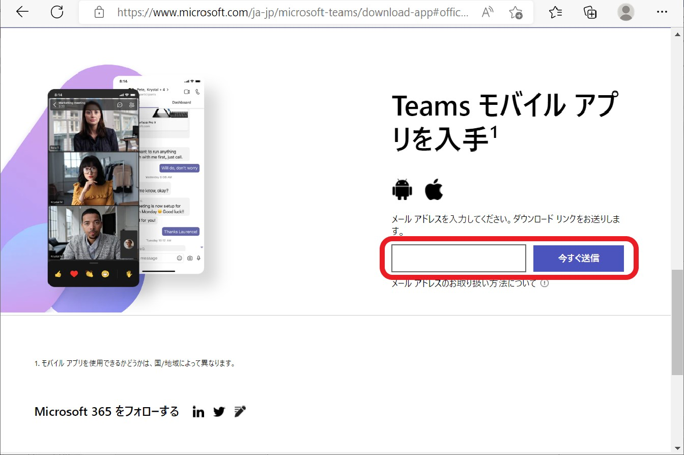Click the browser back arrow
The width and height of the screenshot is (684, 455).
tap(22, 12)
